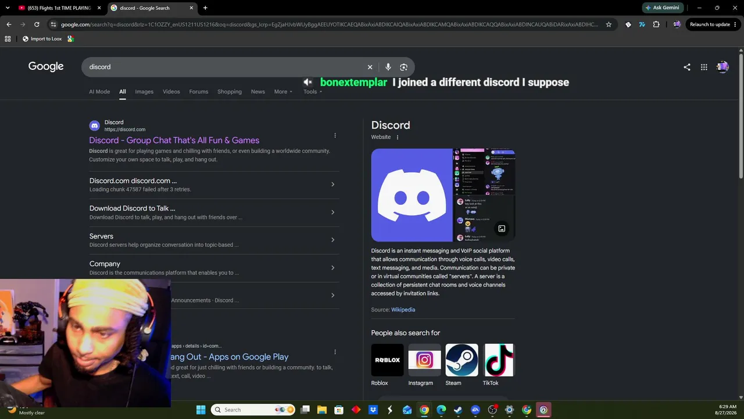Viewport: 744px width, 419px height.
Task: Click the Ask Gemini button
Action: [662, 8]
